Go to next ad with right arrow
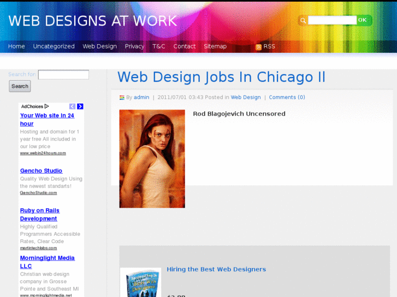The width and height of the screenshot is (397, 297). point(80,106)
